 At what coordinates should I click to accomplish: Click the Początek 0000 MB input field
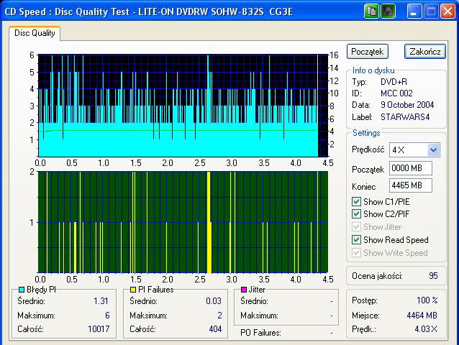(x=410, y=168)
